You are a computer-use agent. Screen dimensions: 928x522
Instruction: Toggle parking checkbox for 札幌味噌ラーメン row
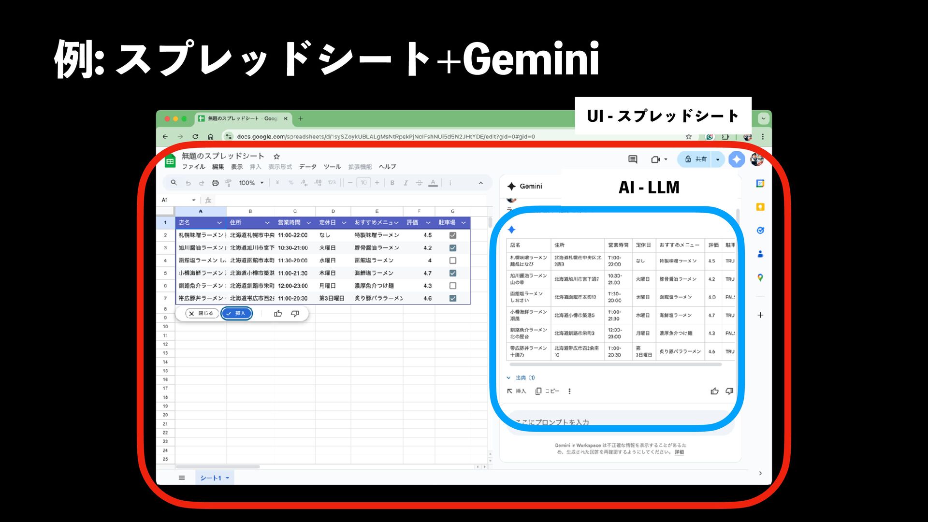coord(453,235)
